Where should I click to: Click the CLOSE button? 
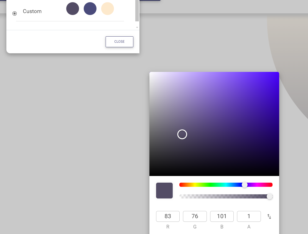[x=119, y=42]
